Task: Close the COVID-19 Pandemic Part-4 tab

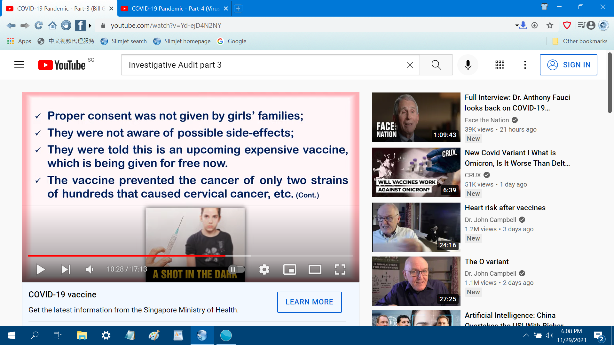Action: pyautogui.click(x=226, y=9)
